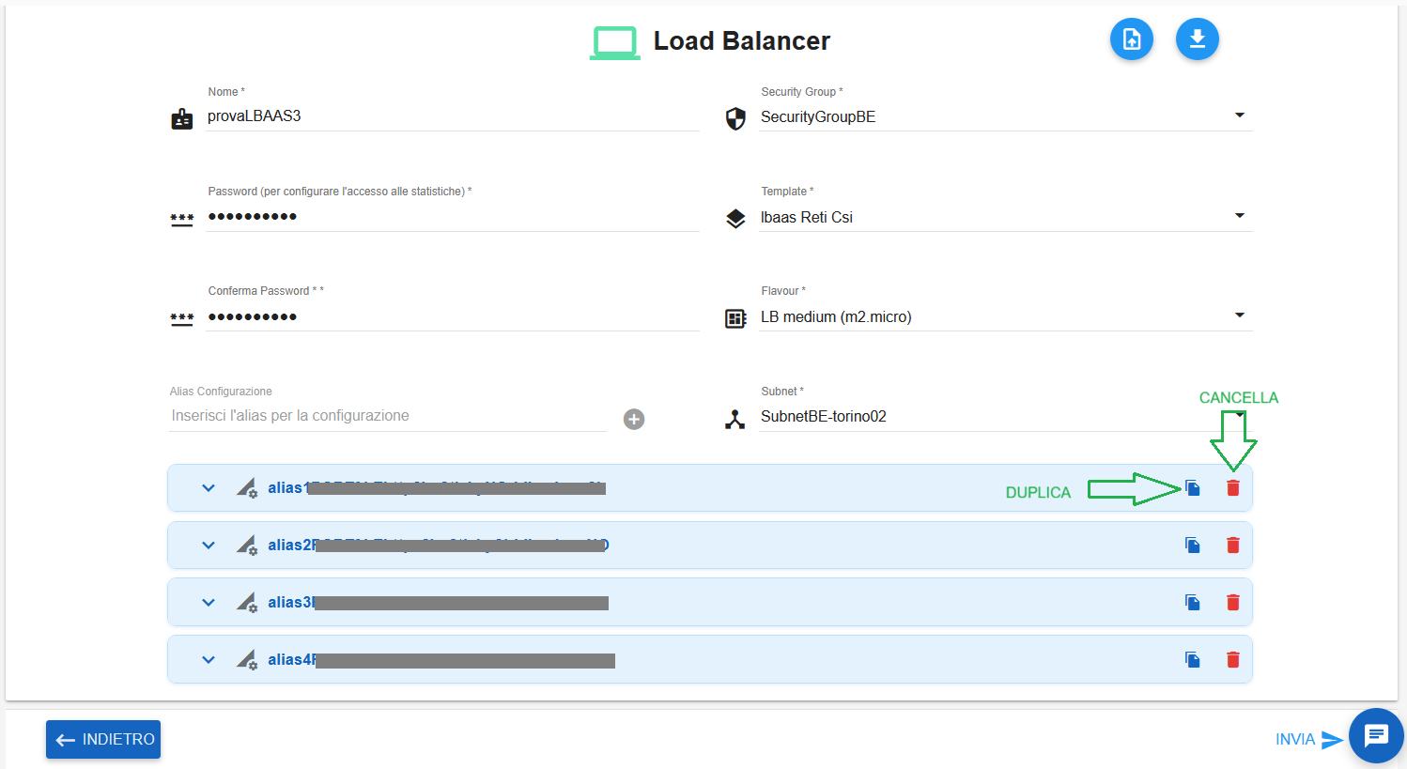Click the shield icon beside Security Group

pos(735,118)
